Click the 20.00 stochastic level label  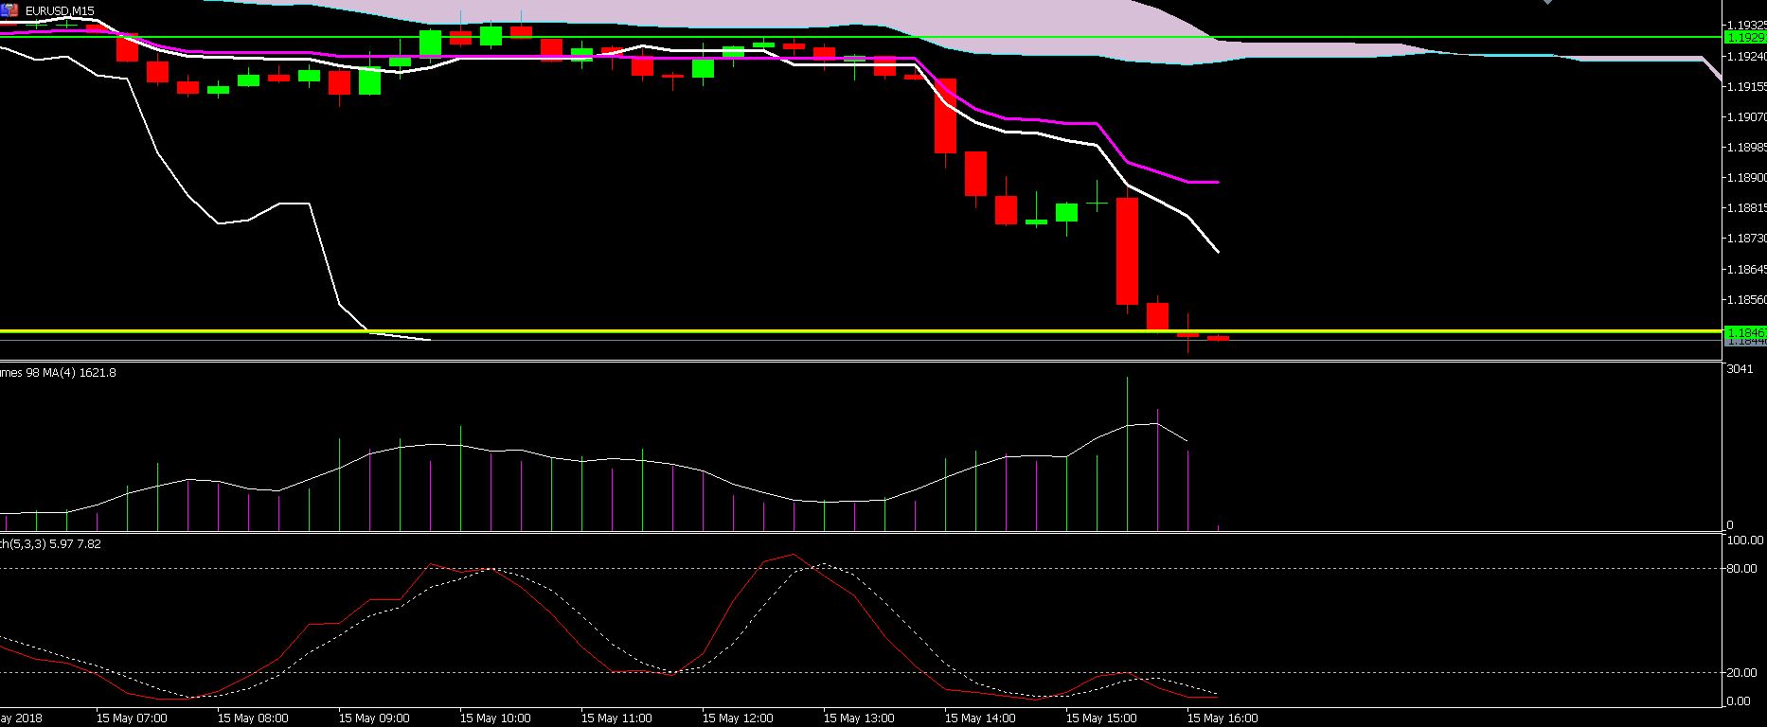pyautogui.click(x=1744, y=673)
